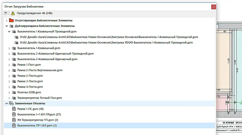Screen dimensions: 242x135
Task: Click library icon of Выключатель 2-Клавишный Одинарный Проходной.gsm
Action: 14,54
